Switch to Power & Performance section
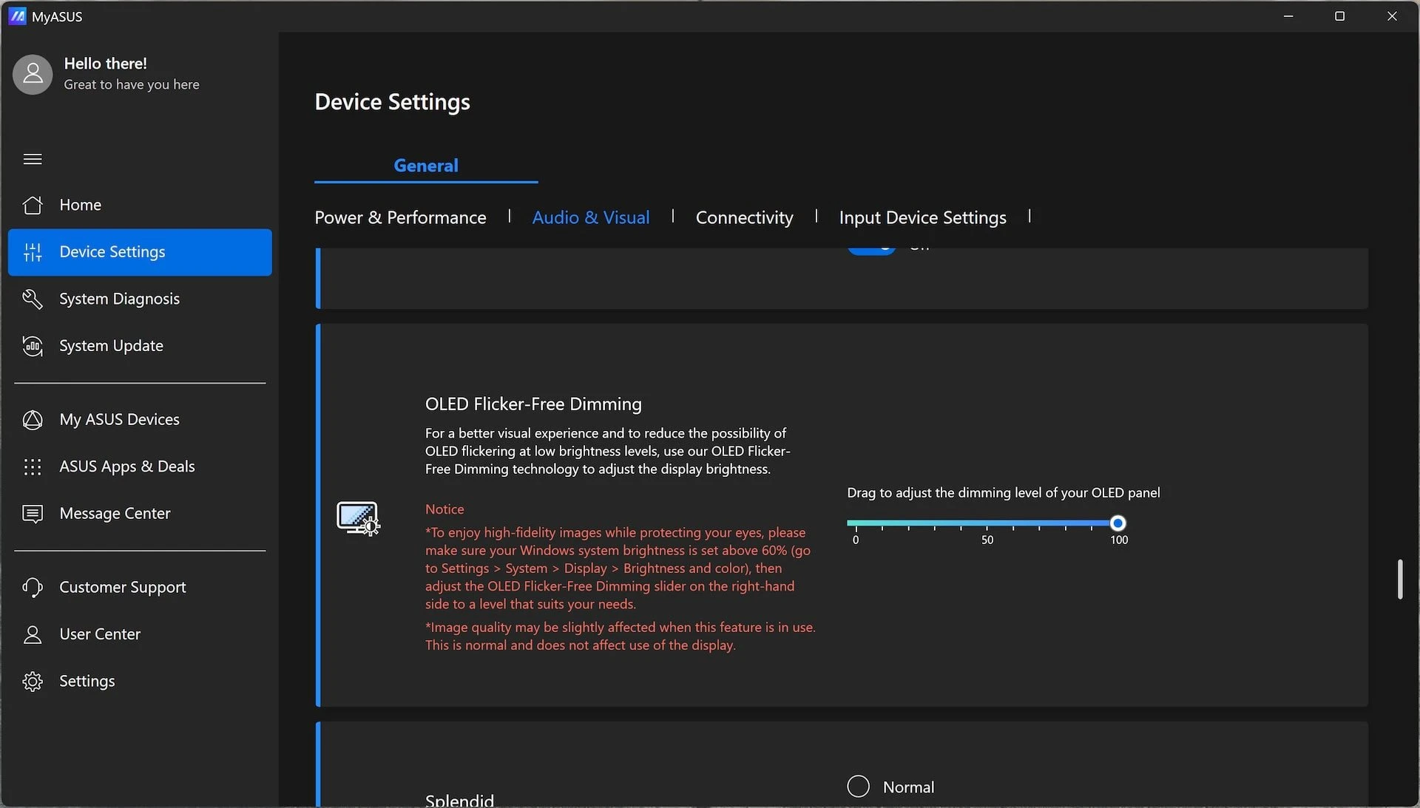The image size is (1420, 808). click(x=400, y=217)
